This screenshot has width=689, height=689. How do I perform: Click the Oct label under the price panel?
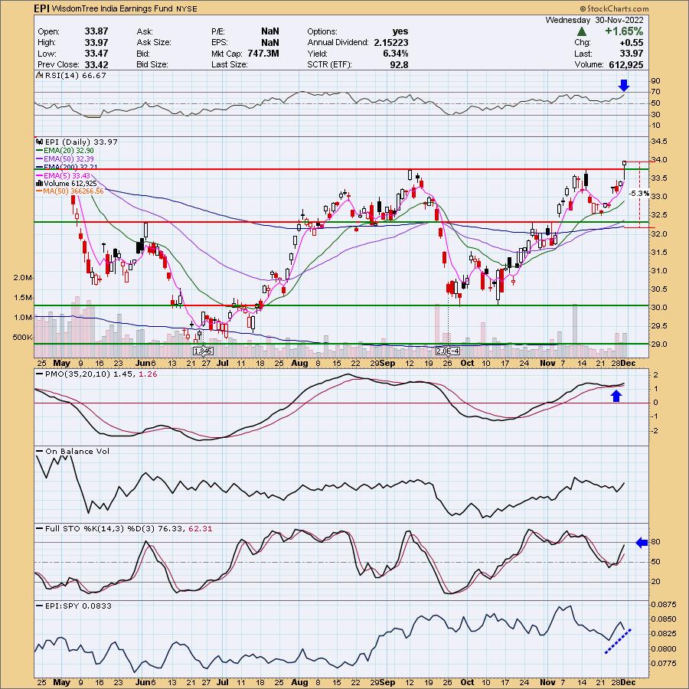[467, 363]
